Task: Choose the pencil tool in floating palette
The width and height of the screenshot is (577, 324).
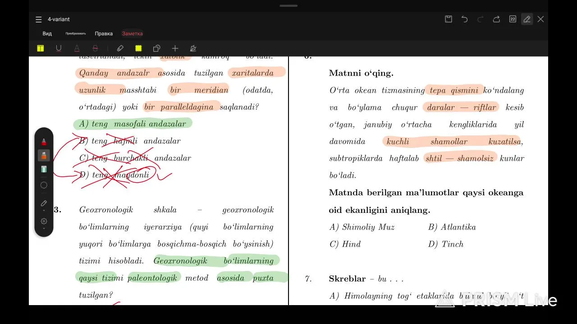Action: point(44,203)
